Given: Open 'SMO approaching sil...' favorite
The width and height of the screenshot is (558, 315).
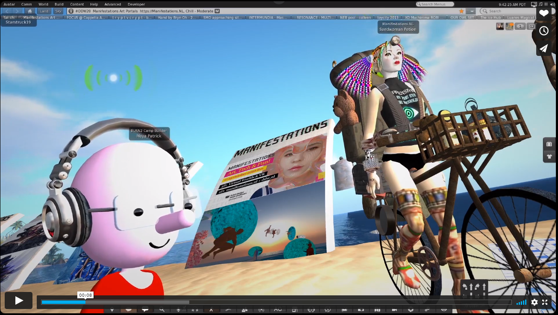Looking at the screenshot, I should click(x=223, y=17).
